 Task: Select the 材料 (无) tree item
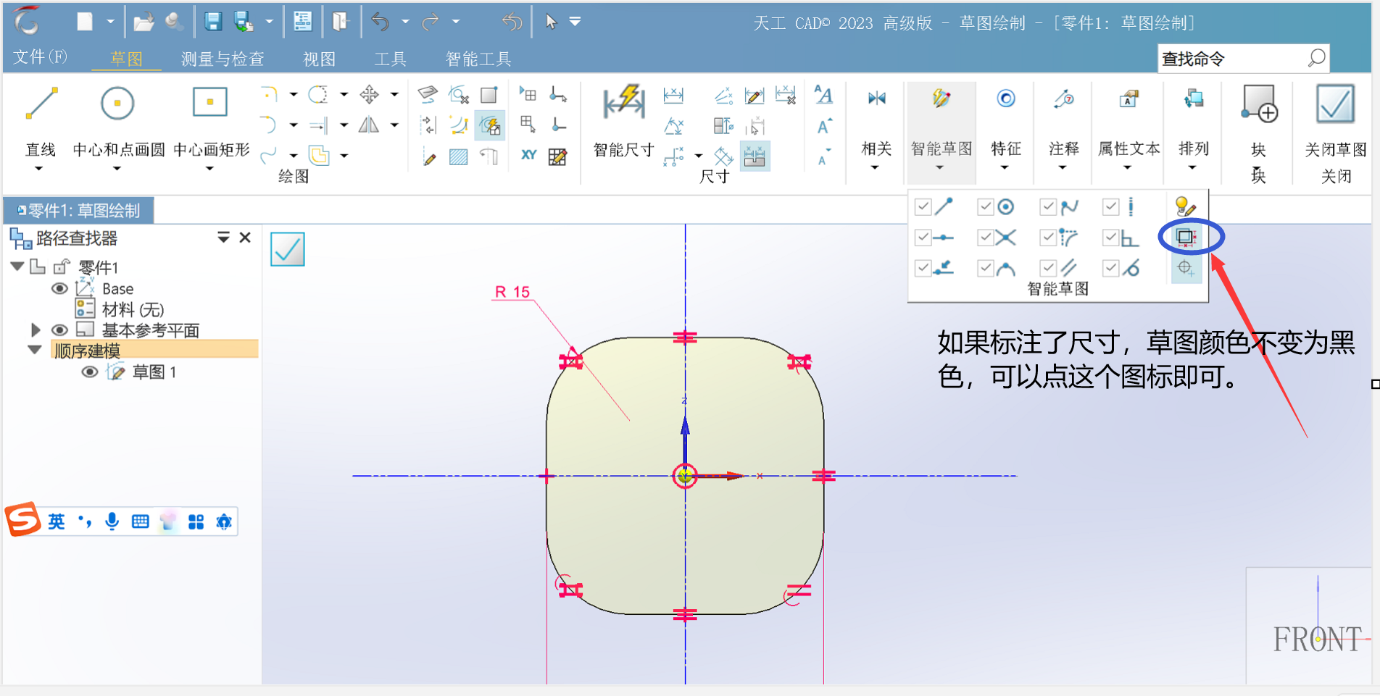pos(133,310)
